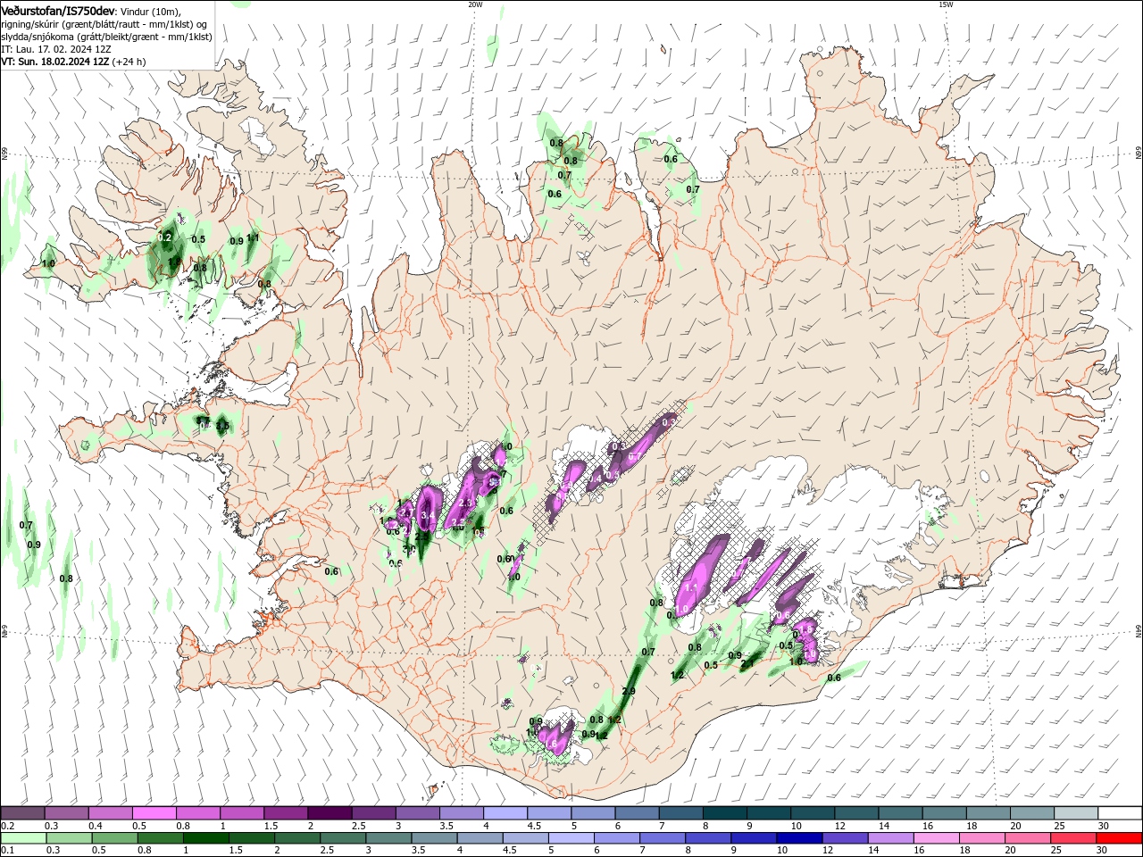The height and width of the screenshot is (857, 1143).
Task: Pick lower legend pale green swatch 0.1–0.3
Action: 22,838
